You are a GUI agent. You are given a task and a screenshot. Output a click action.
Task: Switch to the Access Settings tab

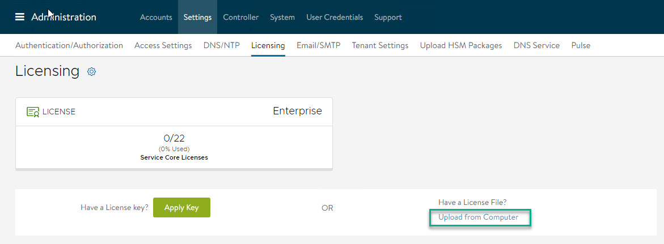point(163,45)
